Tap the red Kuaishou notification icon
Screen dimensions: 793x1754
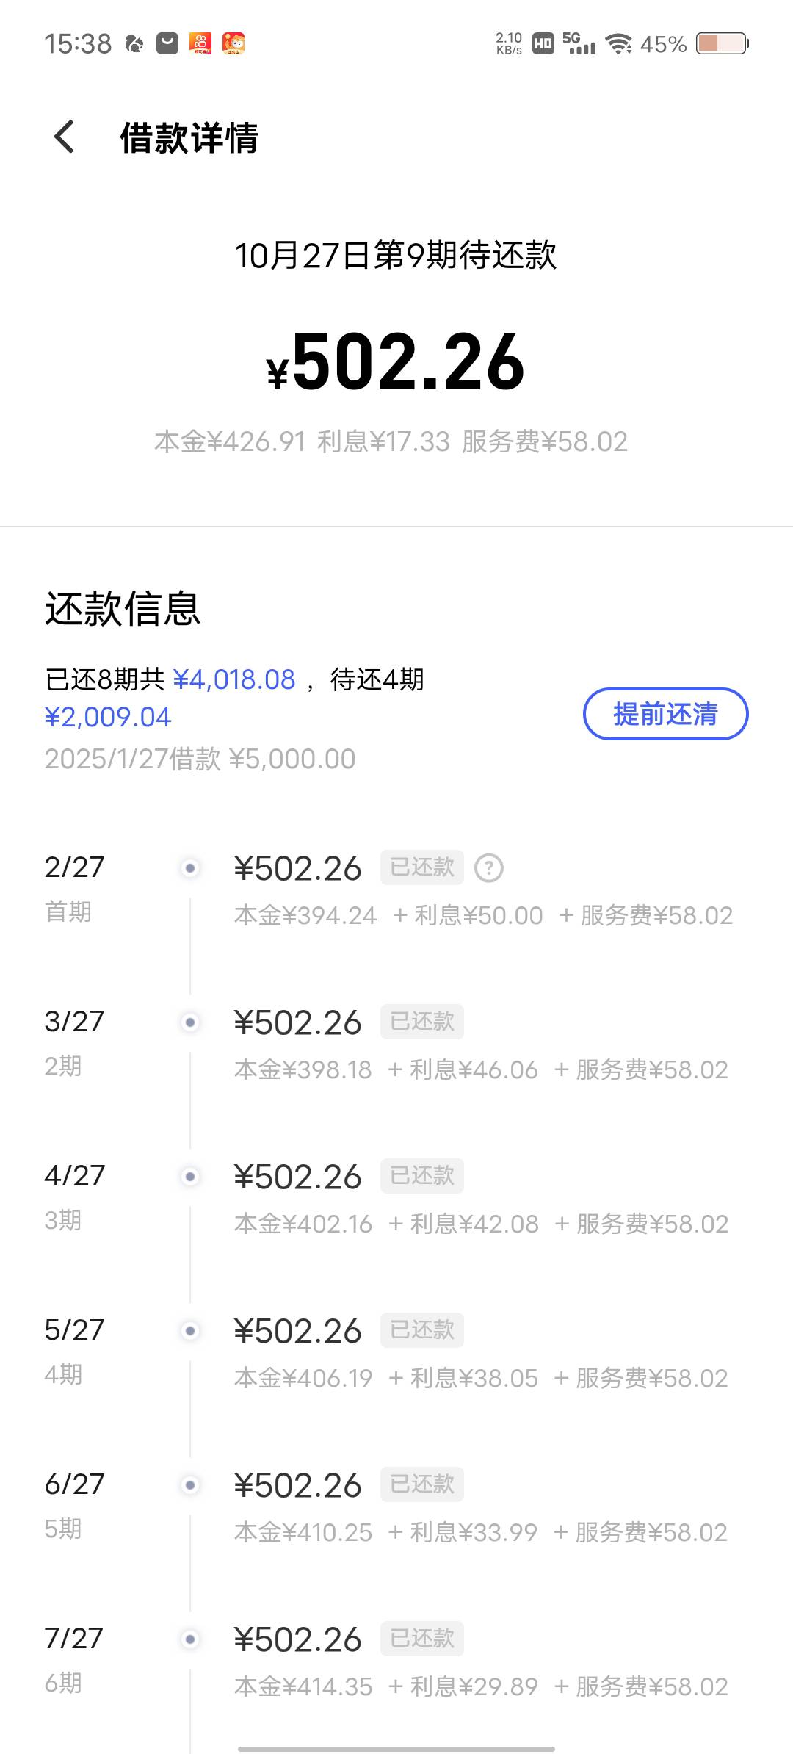click(200, 43)
